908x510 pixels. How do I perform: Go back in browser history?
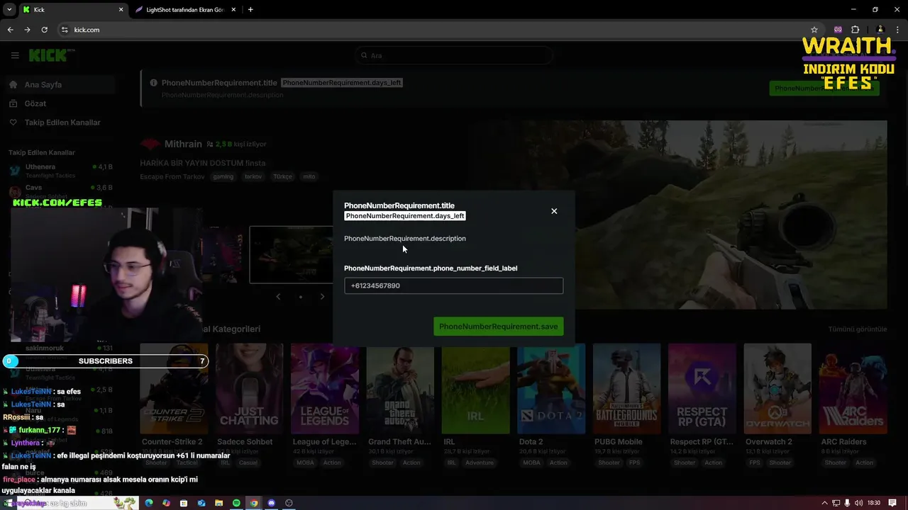[10, 30]
